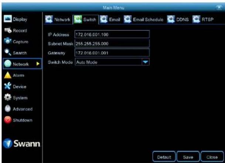This screenshot has width=225, height=163.
Task: Open the Email tab label
Action: (x=115, y=20)
